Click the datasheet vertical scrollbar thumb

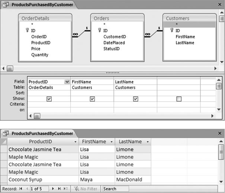point(221,152)
